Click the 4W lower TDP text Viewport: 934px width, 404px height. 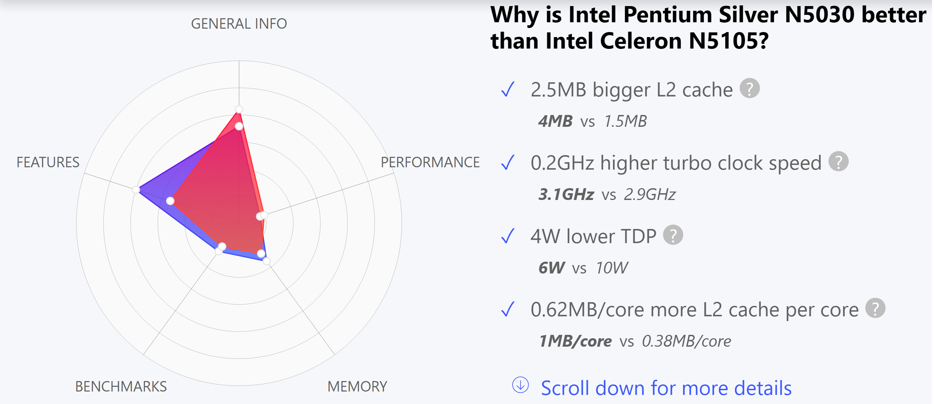point(593,236)
